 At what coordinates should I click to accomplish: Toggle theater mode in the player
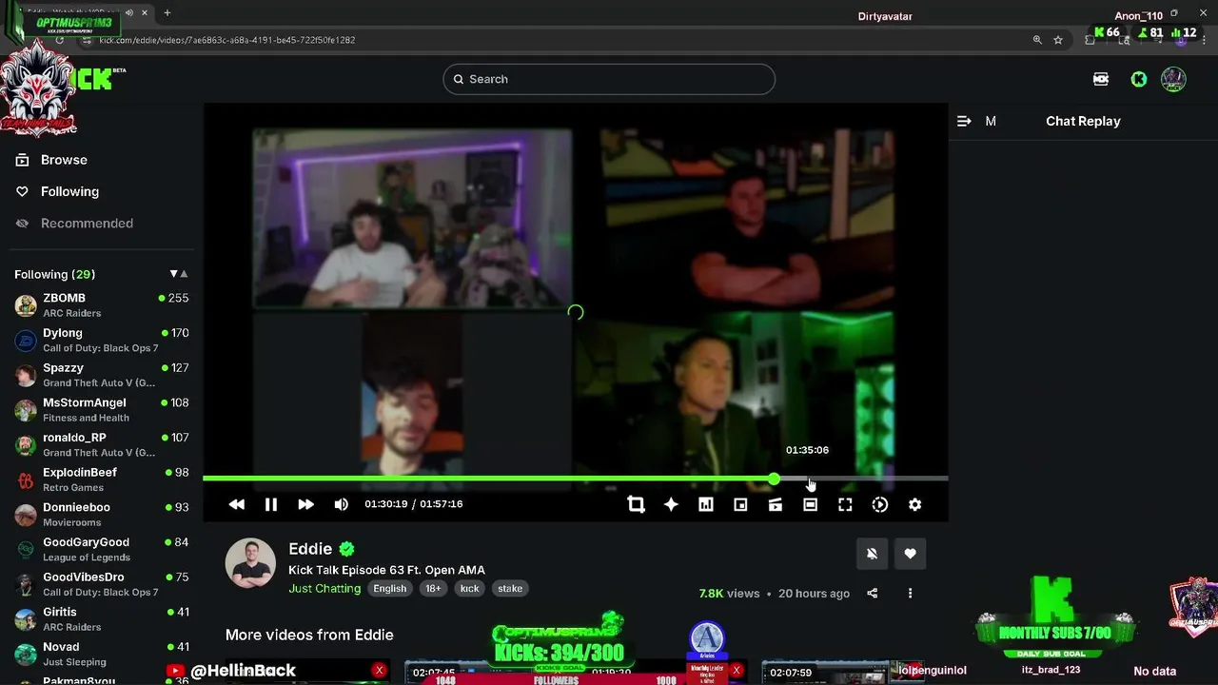(x=810, y=504)
